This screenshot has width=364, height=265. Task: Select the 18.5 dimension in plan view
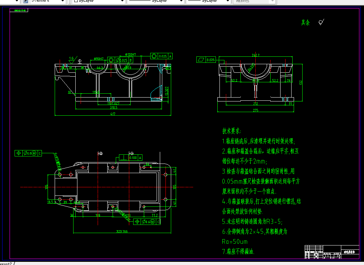(50, 202)
